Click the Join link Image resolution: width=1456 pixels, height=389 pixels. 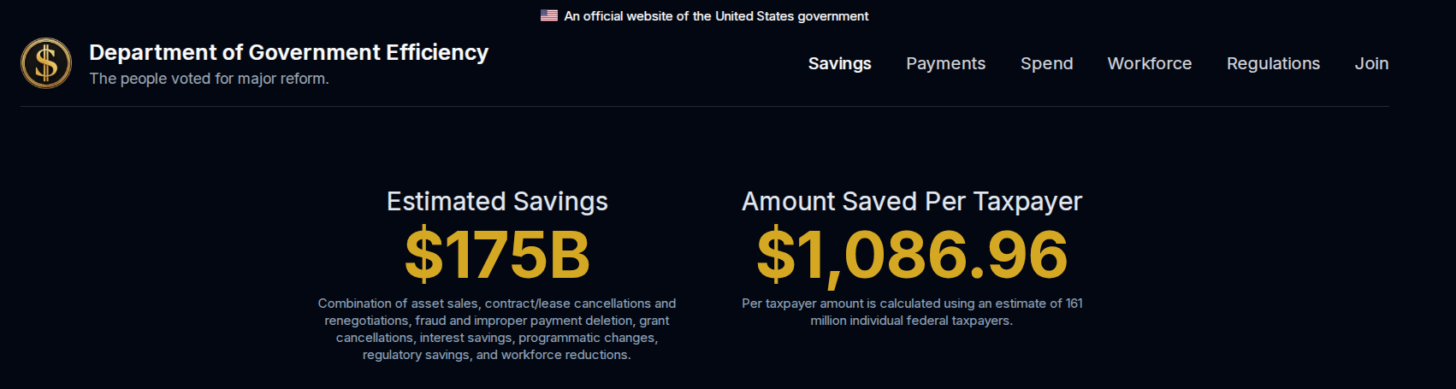point(1371,63)
